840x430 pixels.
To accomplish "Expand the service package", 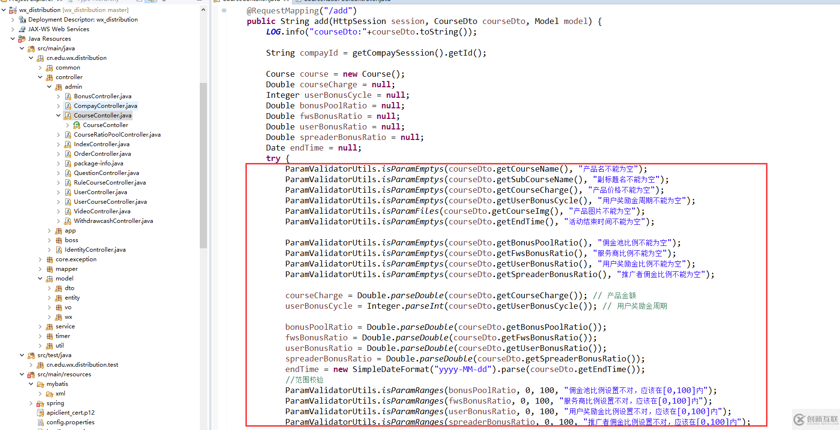I will (x=40, y=326).
